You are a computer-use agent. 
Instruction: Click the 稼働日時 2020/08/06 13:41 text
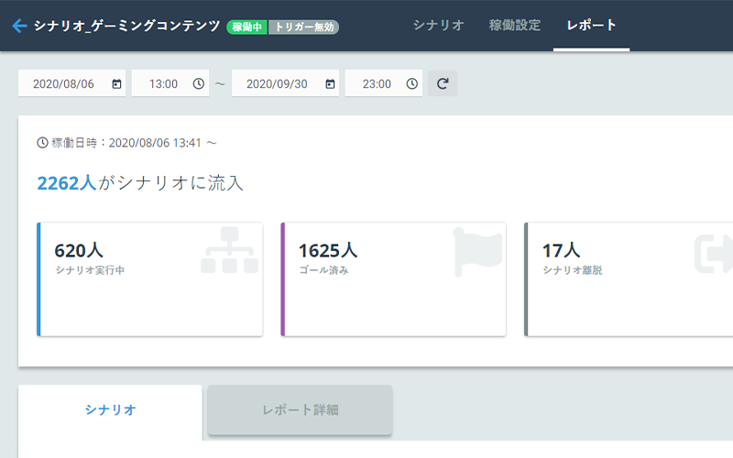point(134,143)
